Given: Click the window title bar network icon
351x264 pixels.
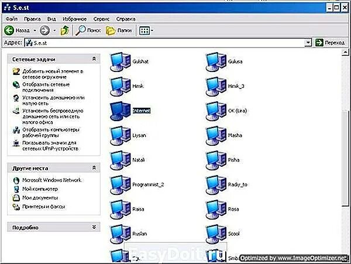Looking at the screenshot, I should tap(7, 8).
